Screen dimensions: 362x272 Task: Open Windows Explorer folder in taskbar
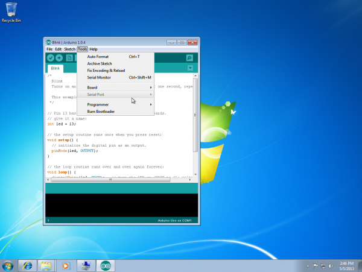[46, 265]
